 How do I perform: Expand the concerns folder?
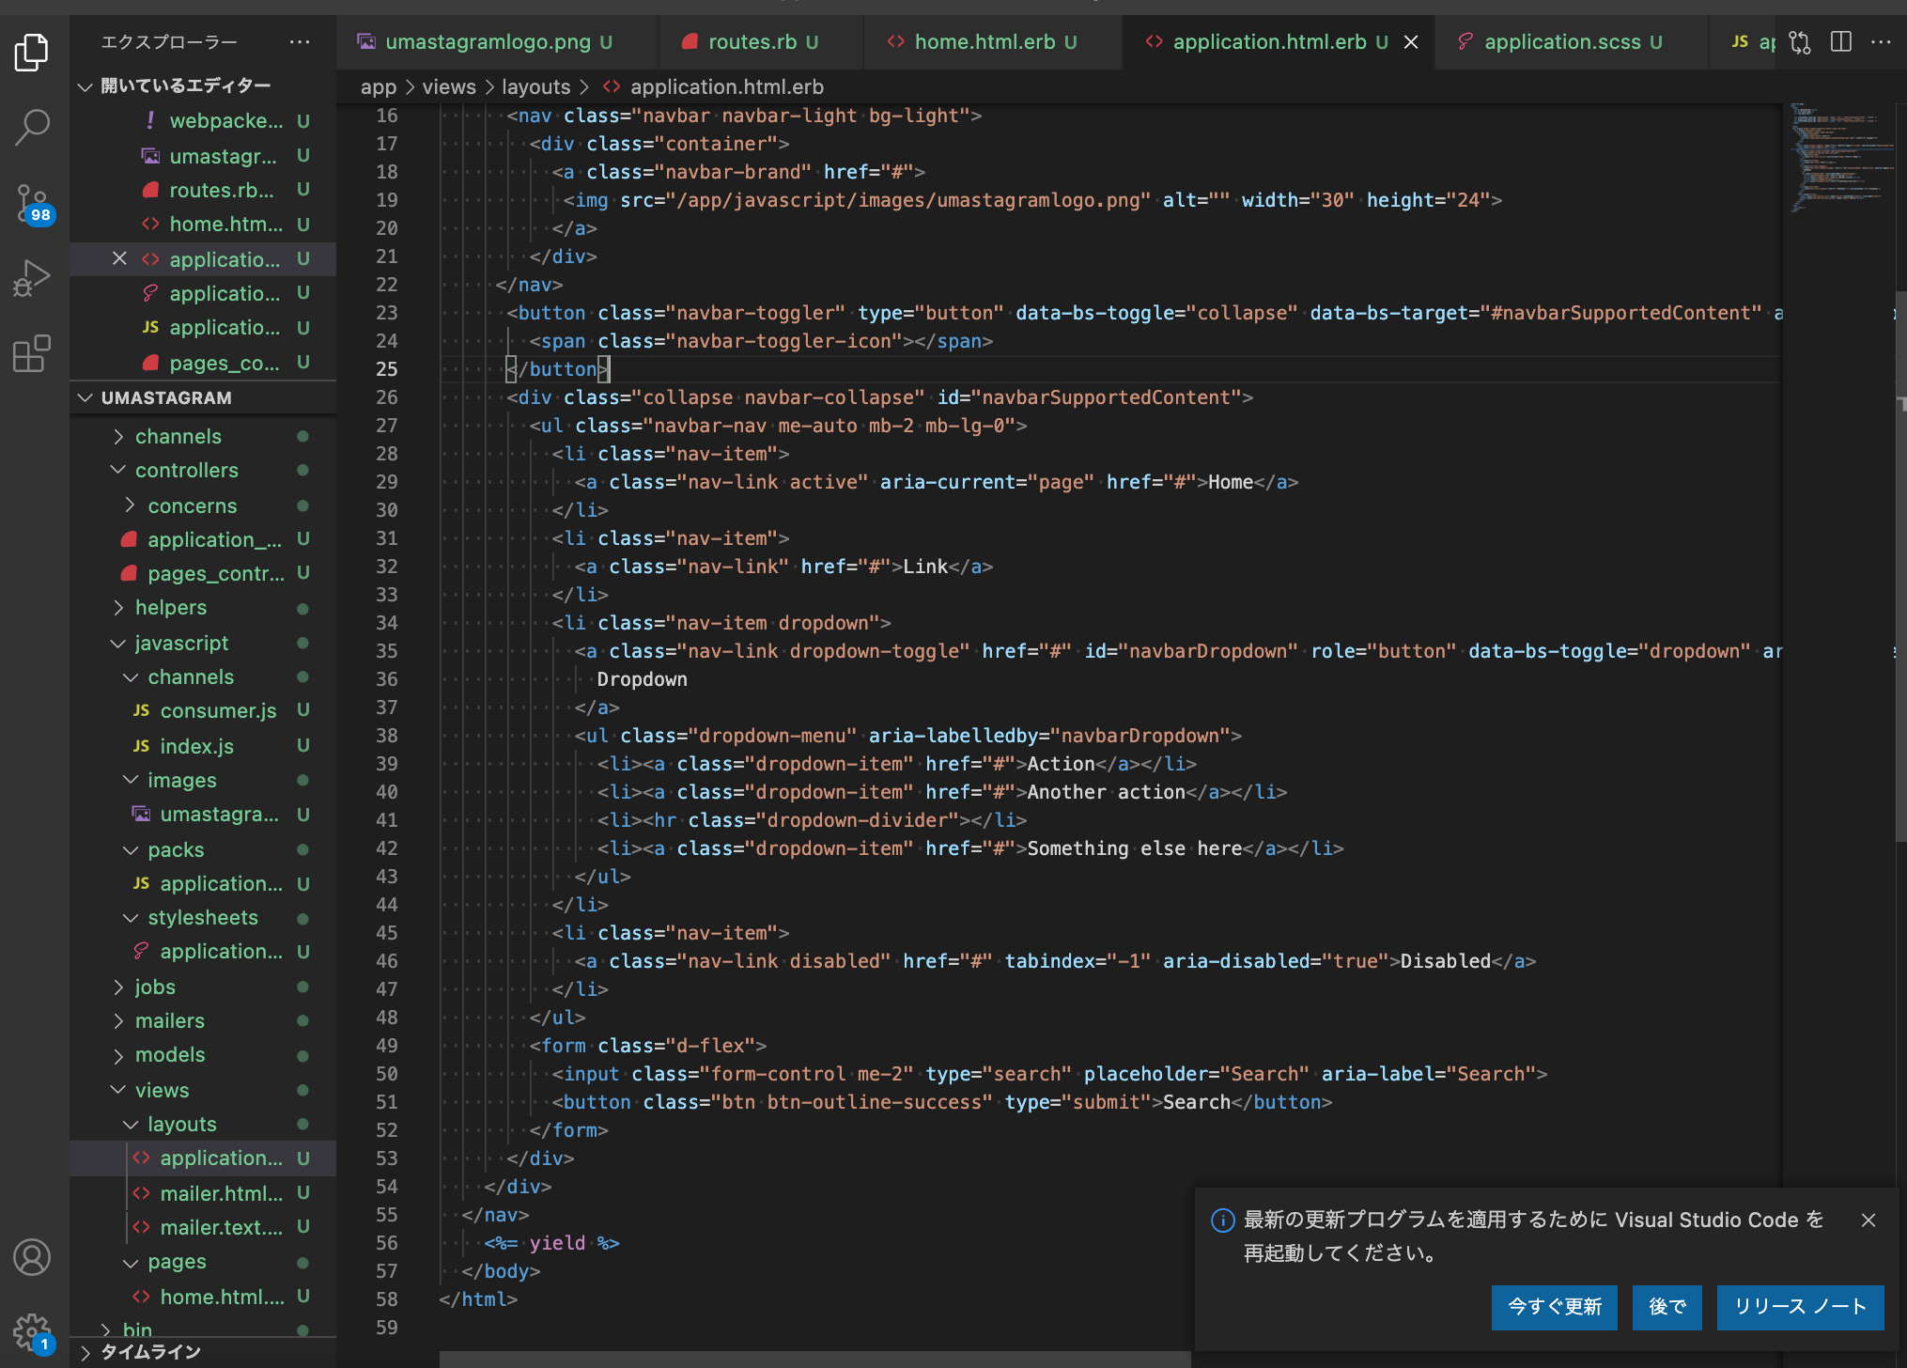click(x=203, y=505)
